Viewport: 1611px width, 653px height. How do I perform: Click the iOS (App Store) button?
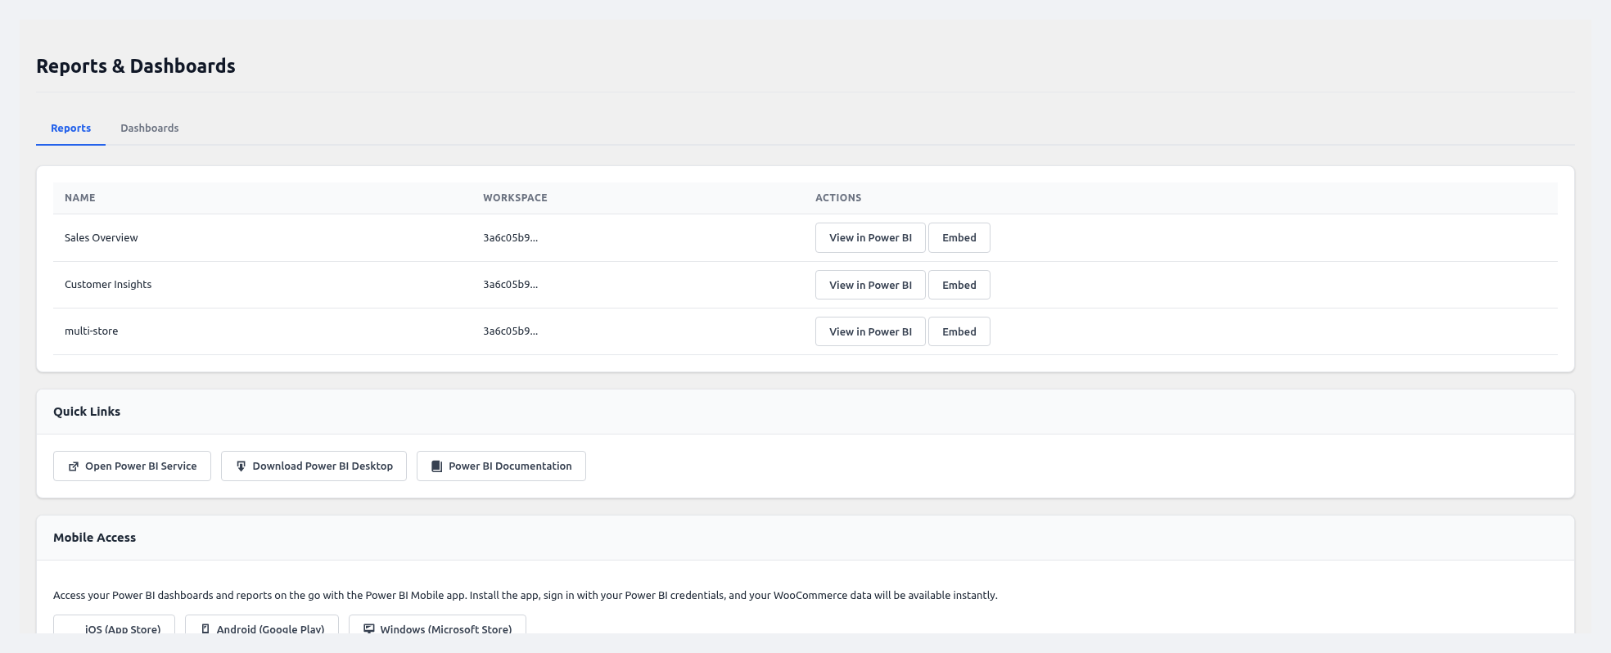[x=114, y=625]
